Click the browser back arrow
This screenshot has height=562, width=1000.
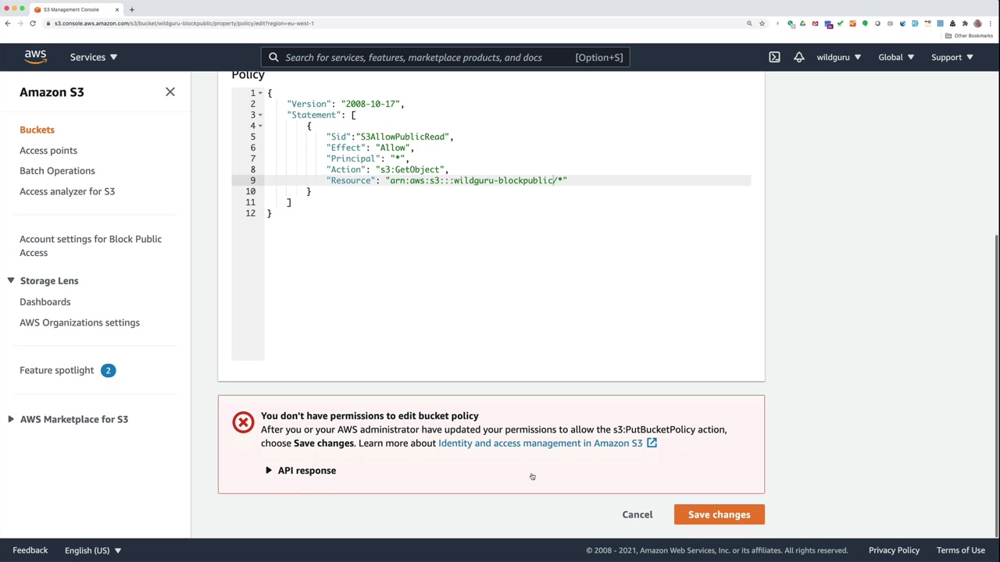[x=8, y=23]
